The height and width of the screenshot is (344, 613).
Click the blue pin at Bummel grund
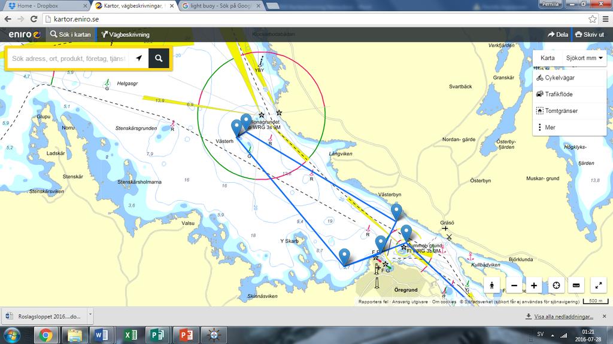click(x=406, y=233)
